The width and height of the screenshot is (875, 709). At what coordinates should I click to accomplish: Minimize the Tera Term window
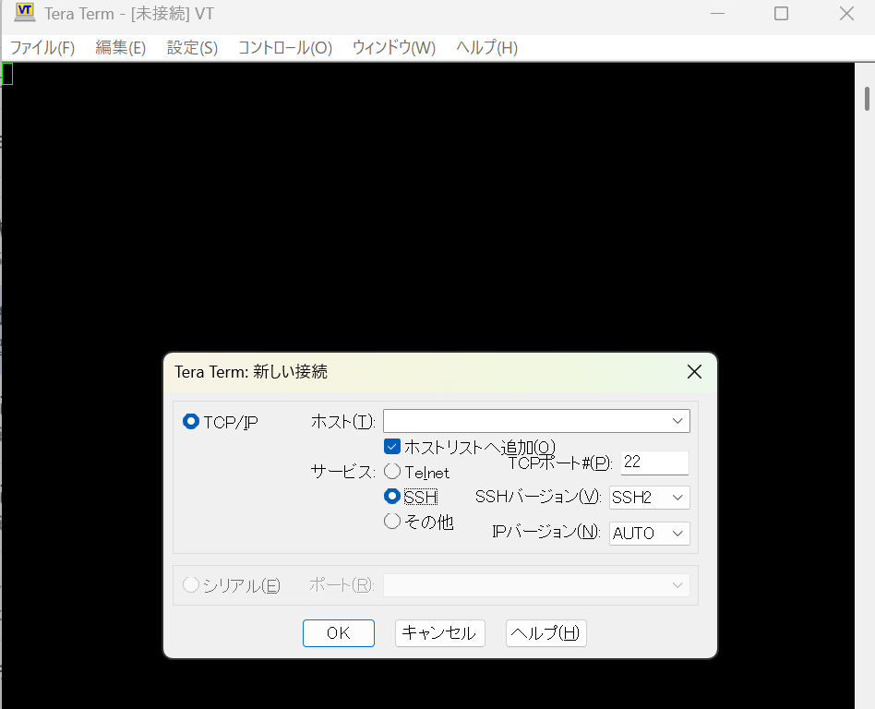tap(718, 14)
